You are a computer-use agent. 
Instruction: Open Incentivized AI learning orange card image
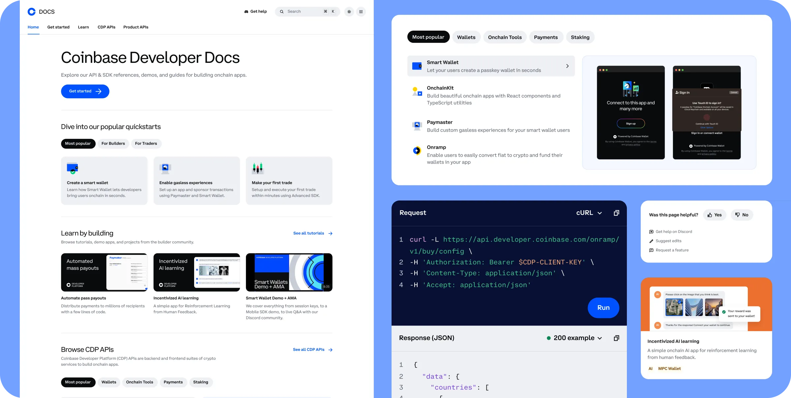[706, 305]
